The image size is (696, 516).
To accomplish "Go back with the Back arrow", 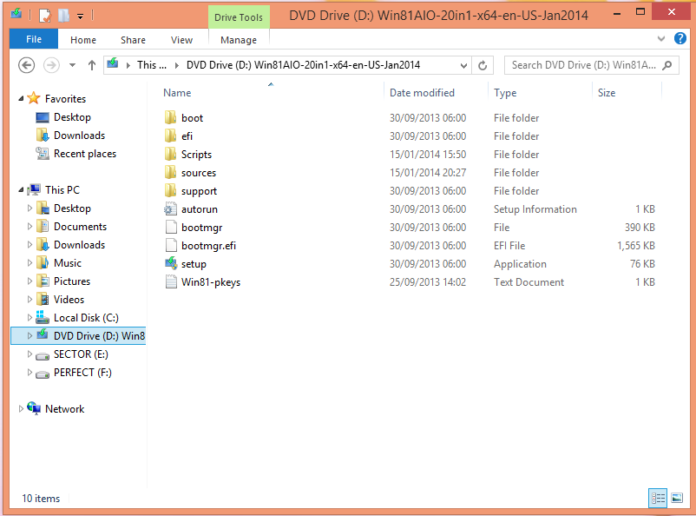I will click(27, 65).
